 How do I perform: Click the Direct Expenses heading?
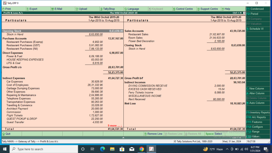[13, 53]
